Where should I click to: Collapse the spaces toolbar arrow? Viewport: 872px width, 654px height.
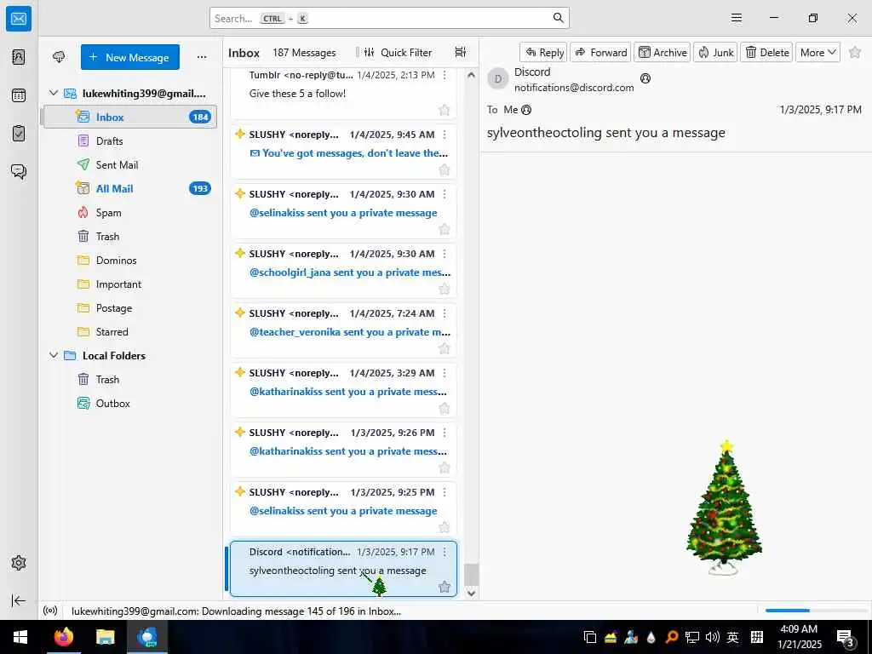19,600
